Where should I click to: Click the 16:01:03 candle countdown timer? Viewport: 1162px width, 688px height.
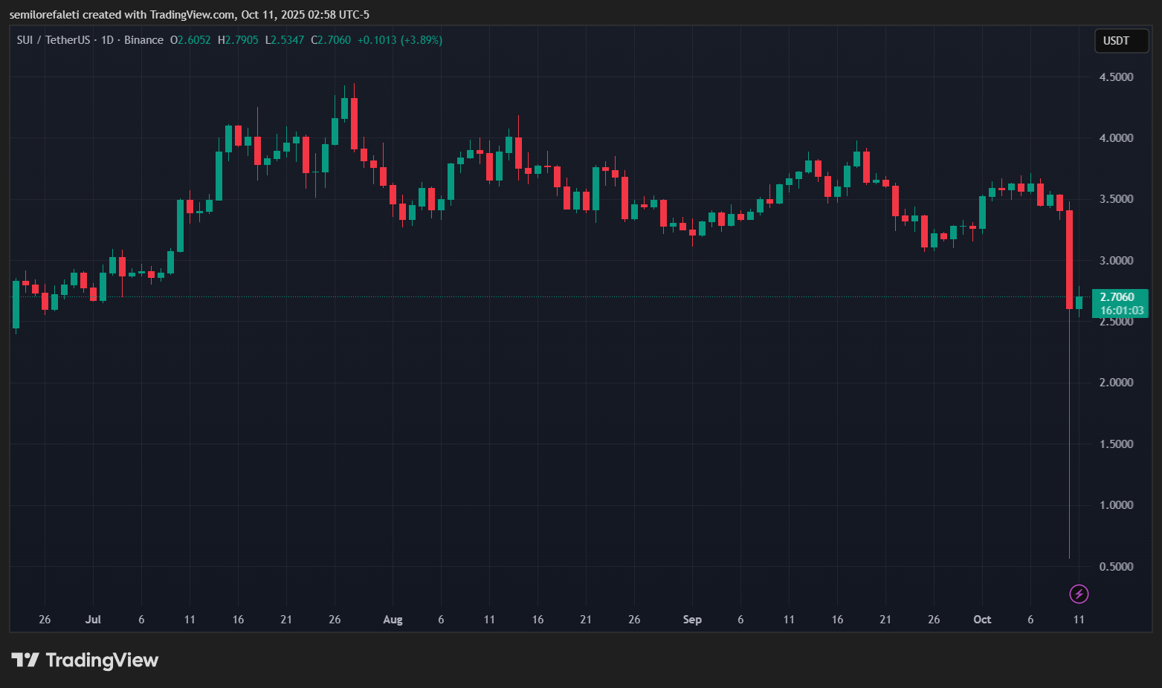(1121, 311)
